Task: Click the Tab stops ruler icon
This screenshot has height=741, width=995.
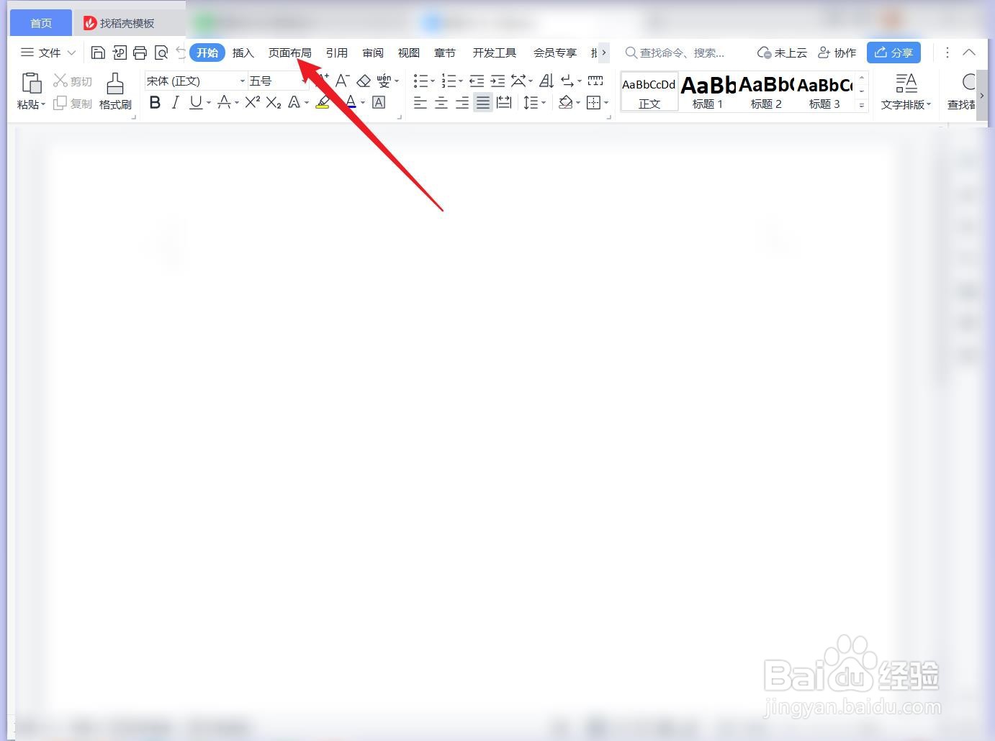Action: pos(595,81)
